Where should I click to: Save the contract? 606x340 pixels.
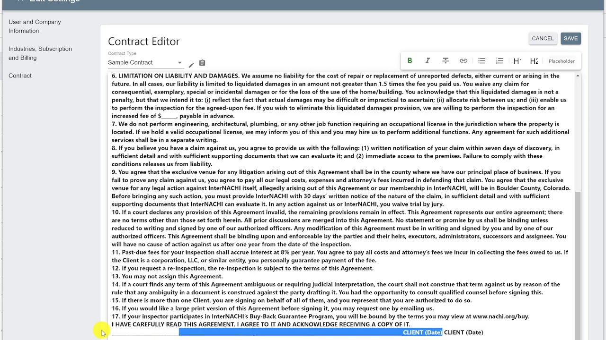(x=570, y=39)
